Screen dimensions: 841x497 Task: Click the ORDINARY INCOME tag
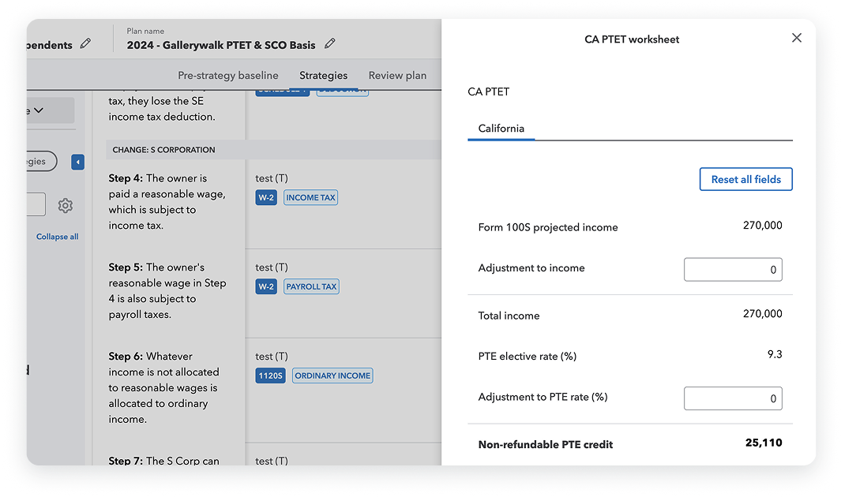(332, 376)
